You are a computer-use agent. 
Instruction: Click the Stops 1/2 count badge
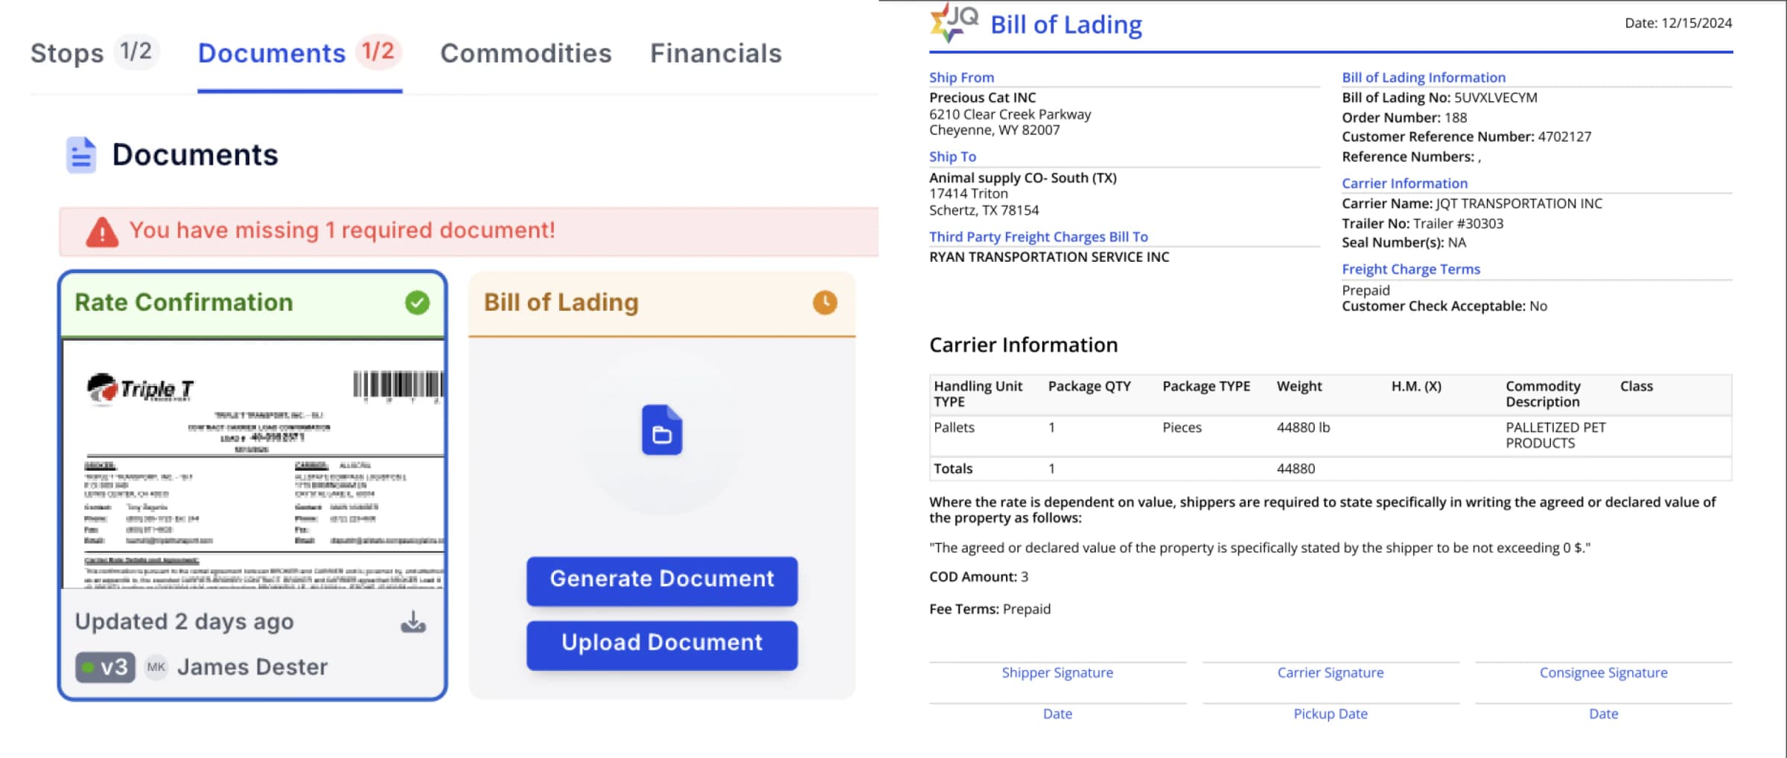[136, 51]
